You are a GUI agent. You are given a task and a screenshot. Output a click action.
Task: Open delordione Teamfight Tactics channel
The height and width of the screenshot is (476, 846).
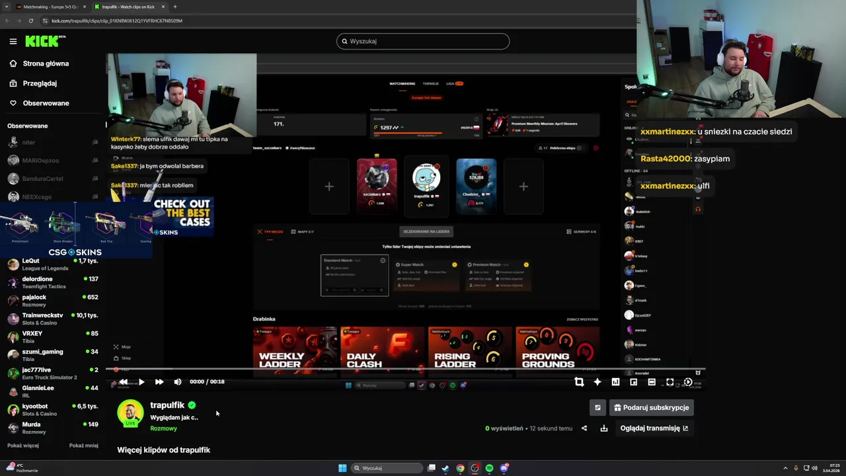point(53,282)
